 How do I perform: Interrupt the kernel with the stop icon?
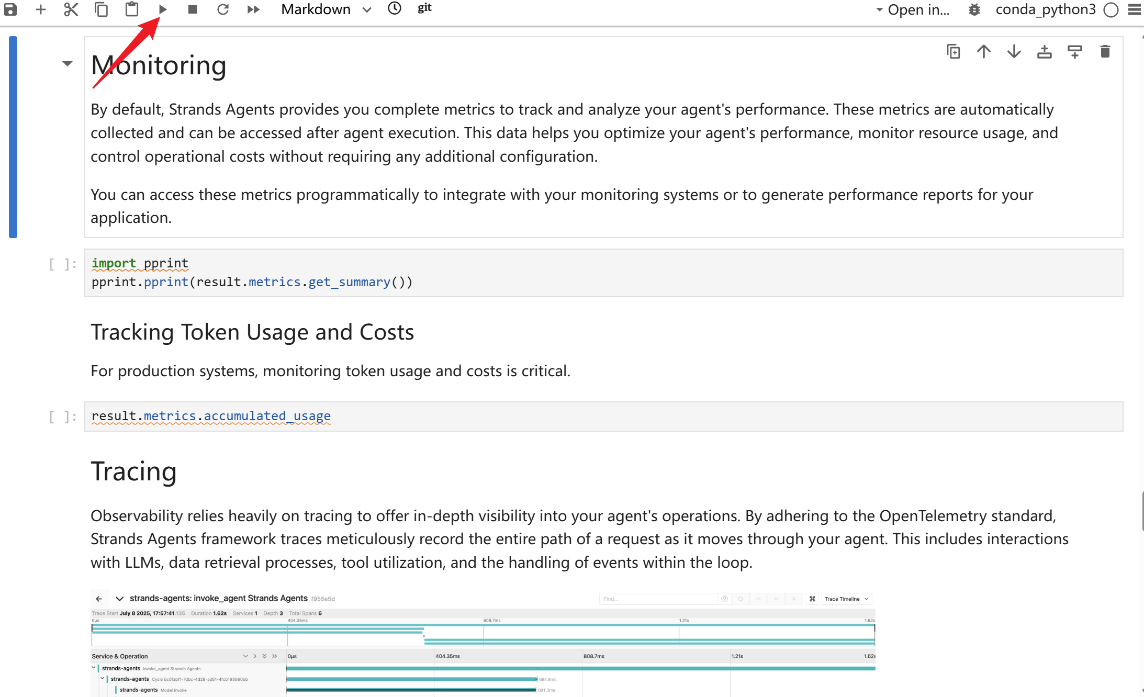192,9
